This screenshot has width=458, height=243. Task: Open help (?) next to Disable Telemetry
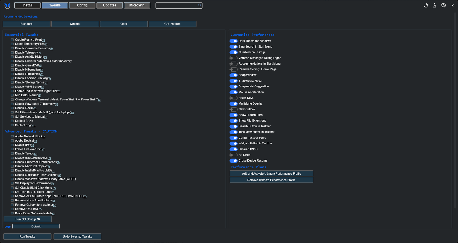coord(39,53)
